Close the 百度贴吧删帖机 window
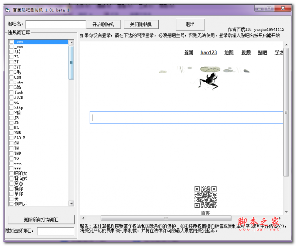 coord(283,8)
